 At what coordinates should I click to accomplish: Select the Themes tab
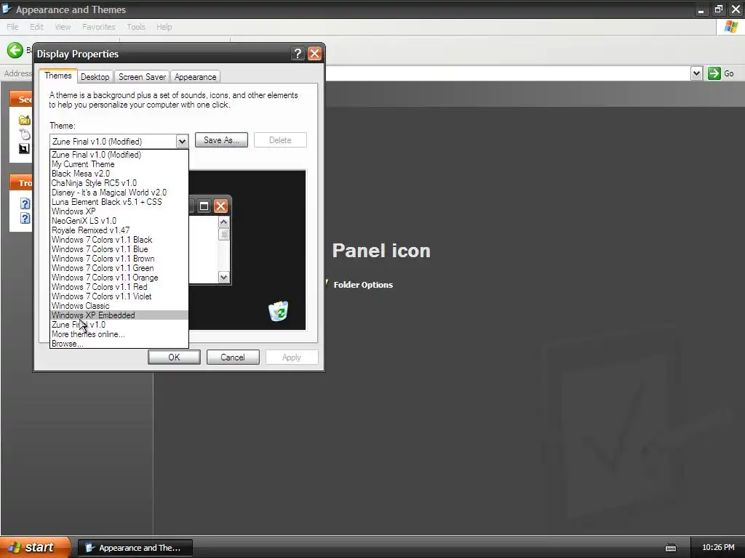pos(58,76)
